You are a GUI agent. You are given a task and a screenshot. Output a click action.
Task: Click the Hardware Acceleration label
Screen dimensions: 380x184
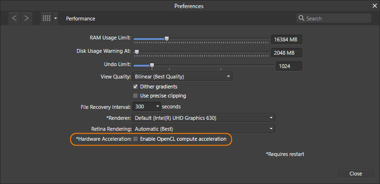tap(104, 139)
